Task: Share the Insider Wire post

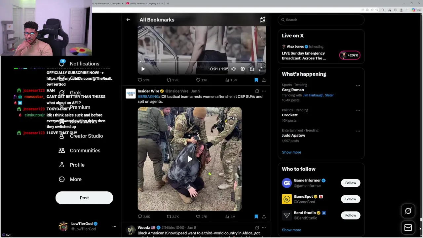Action: pyautogui.click(x=264, y=217)
